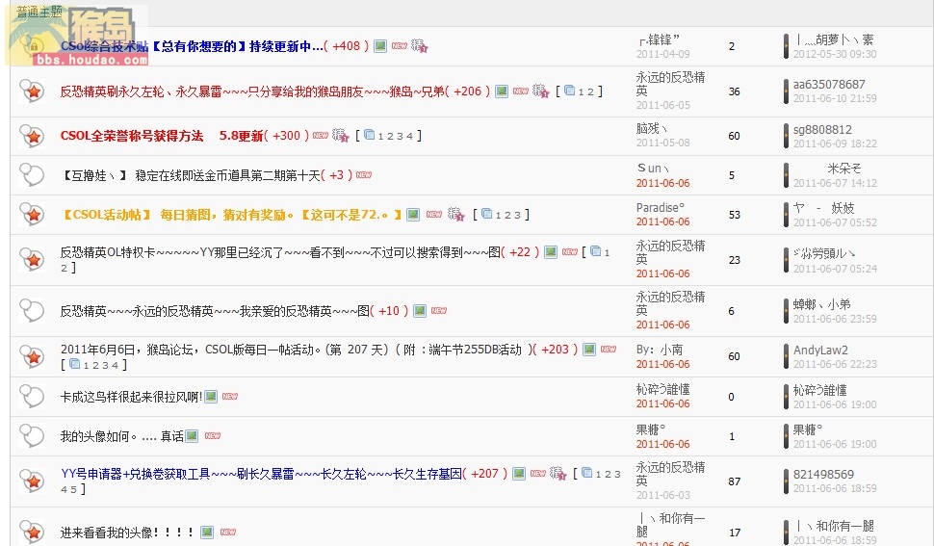Click the star status icon for 每日一帖活动 row
The height and width of the screenshot is (546, 934).
tap(32, 356)
